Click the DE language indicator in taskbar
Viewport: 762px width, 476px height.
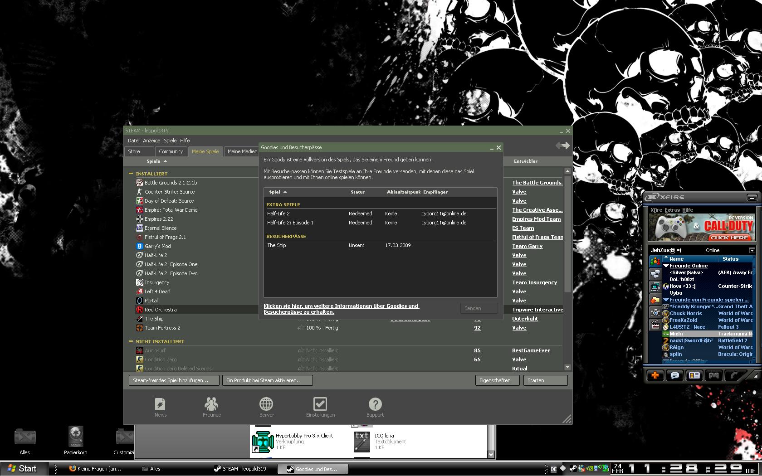(x=553, y=470)
